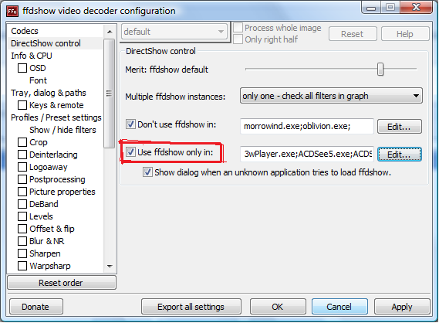Click the 3wPlayer.exe whitelist text field

tap(307, 154)
